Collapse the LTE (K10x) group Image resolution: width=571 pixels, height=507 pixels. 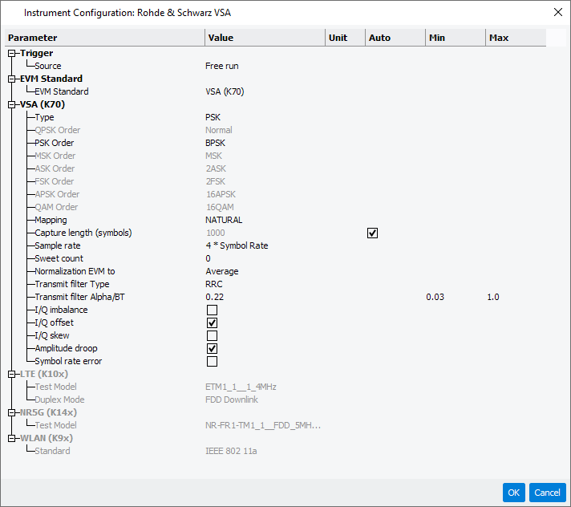(12, 374)
